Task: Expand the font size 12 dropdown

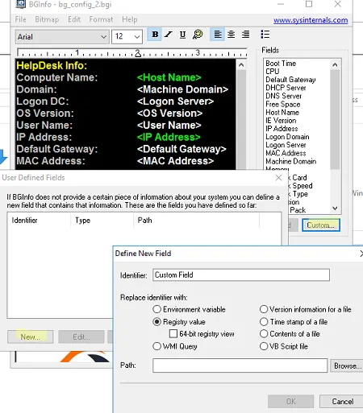Action: 127,36
